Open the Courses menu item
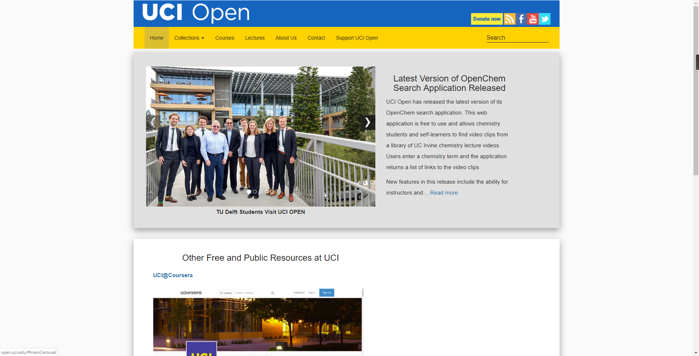 coord(225,38)
